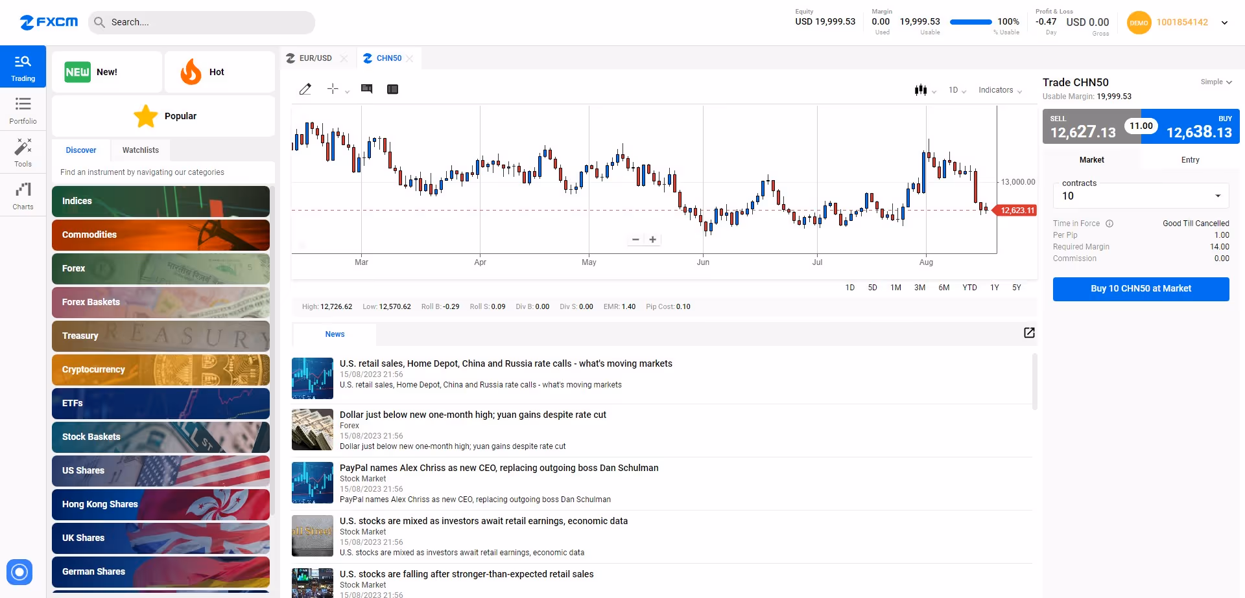1245x598 pixels.
Task: Open the Forex category
Action: pos(161,269)
